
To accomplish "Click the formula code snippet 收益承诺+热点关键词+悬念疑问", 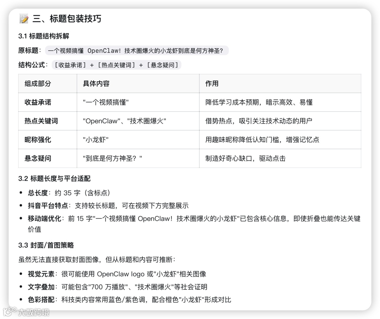I will [x=116, y=65].
